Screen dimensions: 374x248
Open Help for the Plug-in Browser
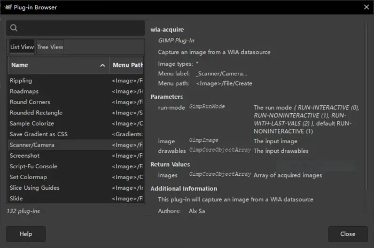tap(26, 234)
